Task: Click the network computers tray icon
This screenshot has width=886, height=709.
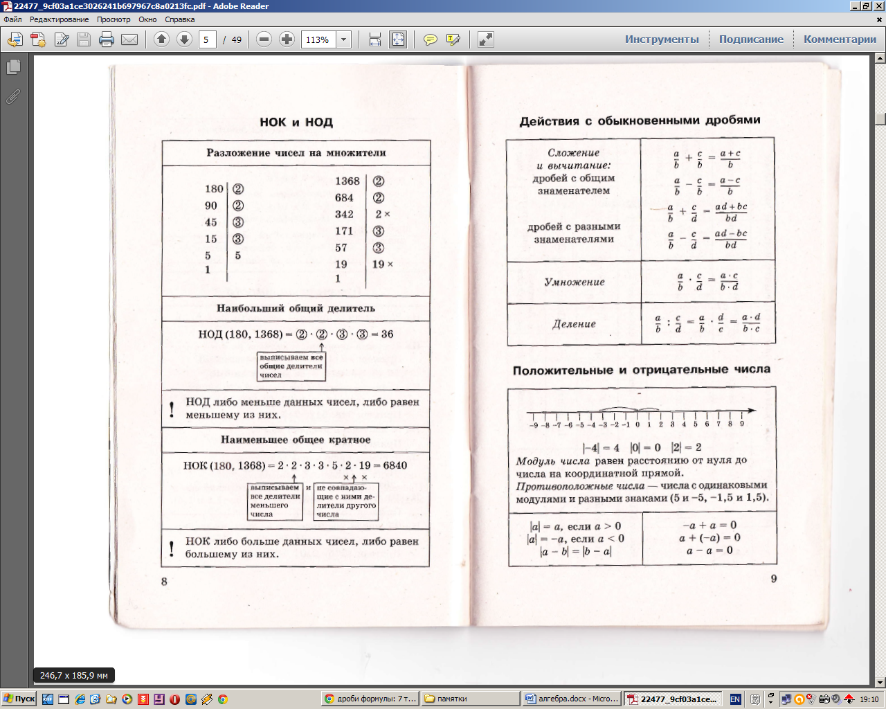Action: coord(786,699)
